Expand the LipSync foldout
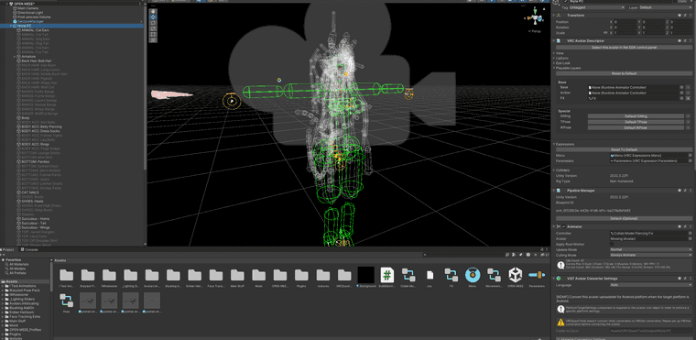This screenshot has width=696, height=340. pos(554,59)
